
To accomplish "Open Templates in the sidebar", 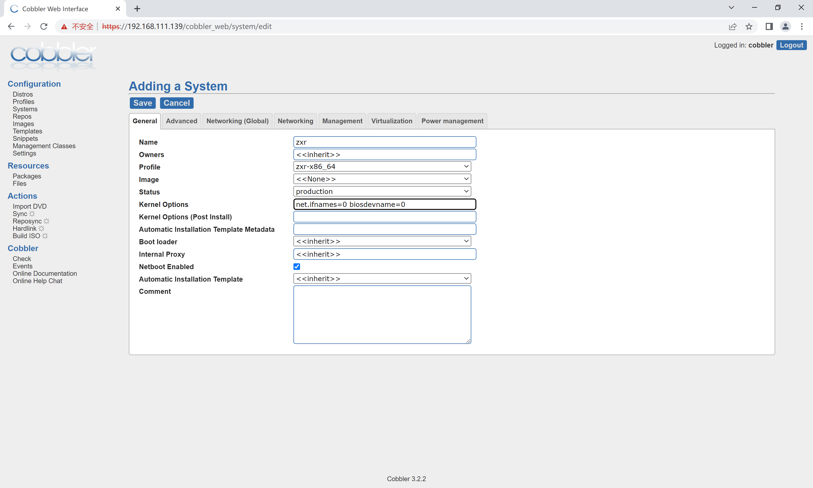I will tap(27, 131).
